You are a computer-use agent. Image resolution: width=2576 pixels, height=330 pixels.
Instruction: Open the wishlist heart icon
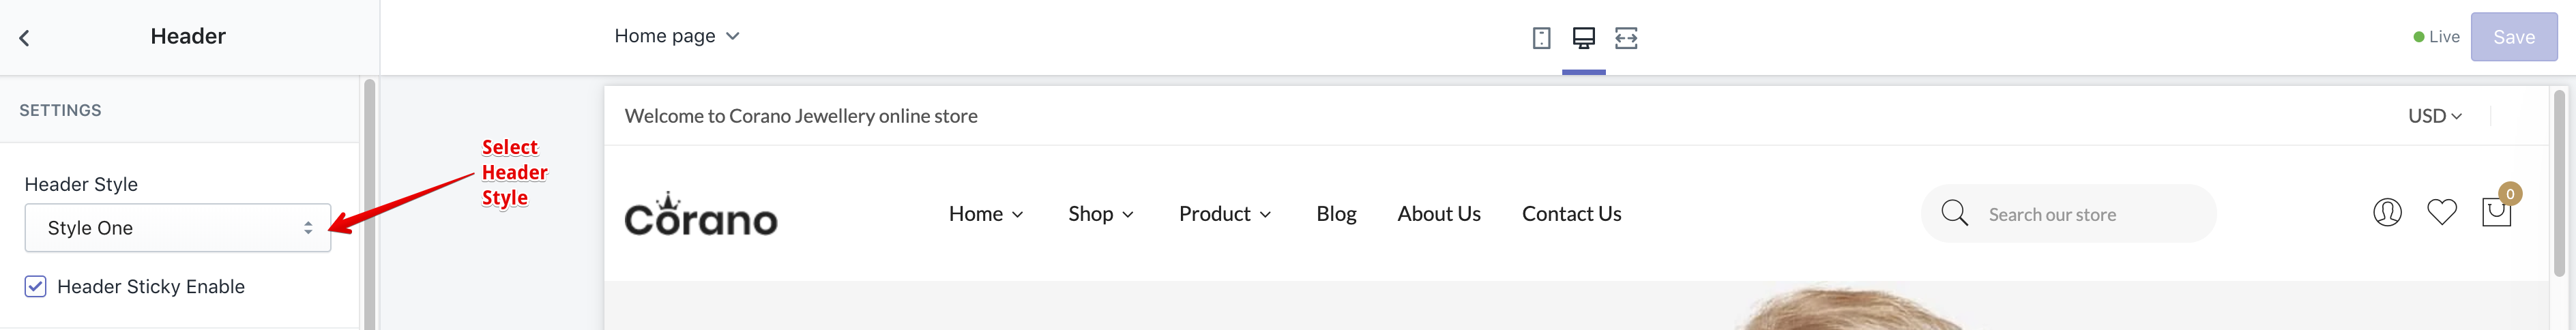tap(2442, 212)
